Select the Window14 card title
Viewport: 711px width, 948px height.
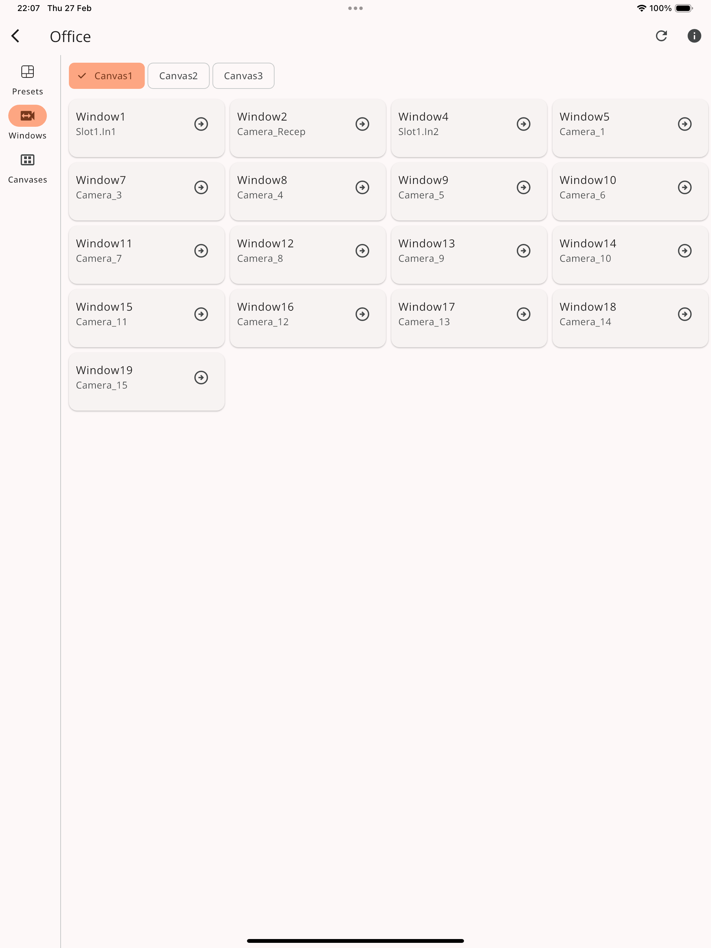588,244
